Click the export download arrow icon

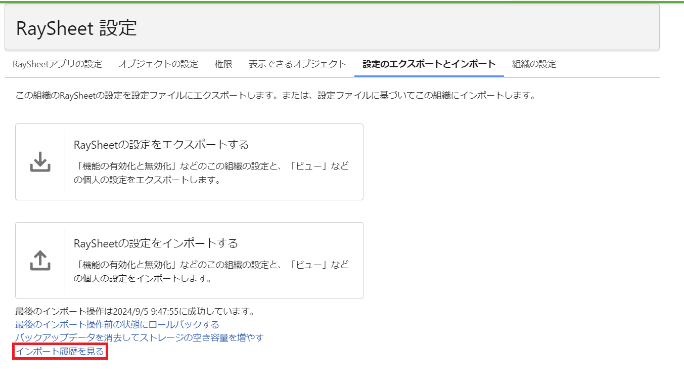(40, 162)
